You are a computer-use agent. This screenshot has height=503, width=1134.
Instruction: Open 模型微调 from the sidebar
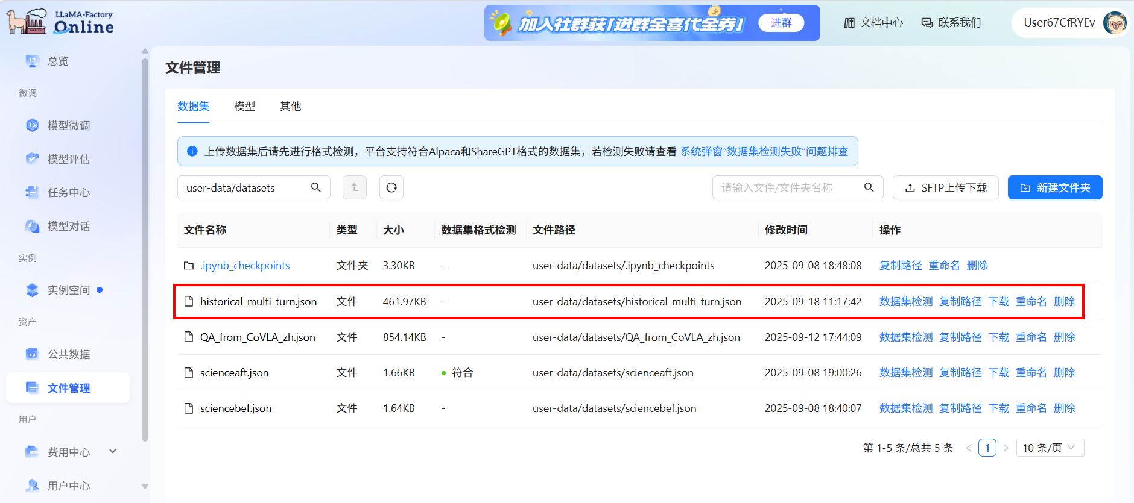click(69, 125)
